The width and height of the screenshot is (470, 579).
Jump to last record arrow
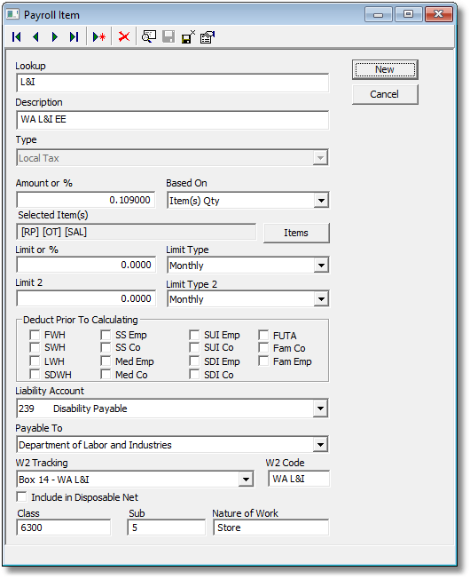pyautogui.click(x=74, y=37)
